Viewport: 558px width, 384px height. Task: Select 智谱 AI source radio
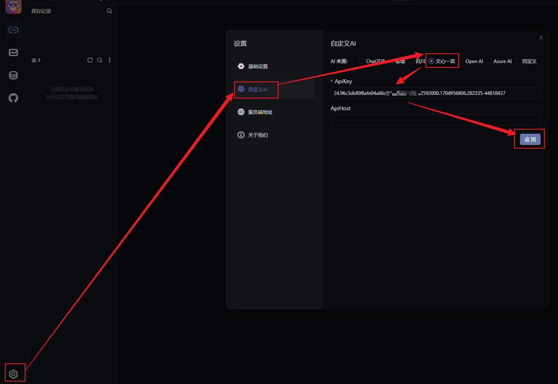(x=392, y=61)
